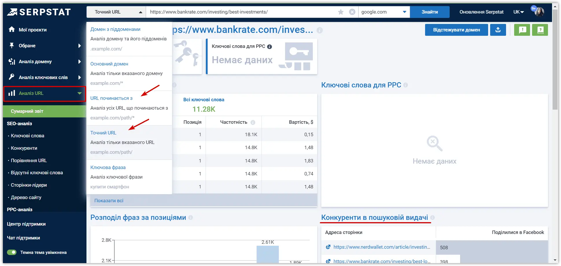Screen dimensions: 561x266
Task: Open the nerdwallet.com competitor link
Action: [382, 247]
